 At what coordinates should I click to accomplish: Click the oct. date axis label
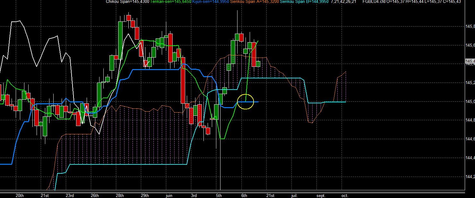345,195
